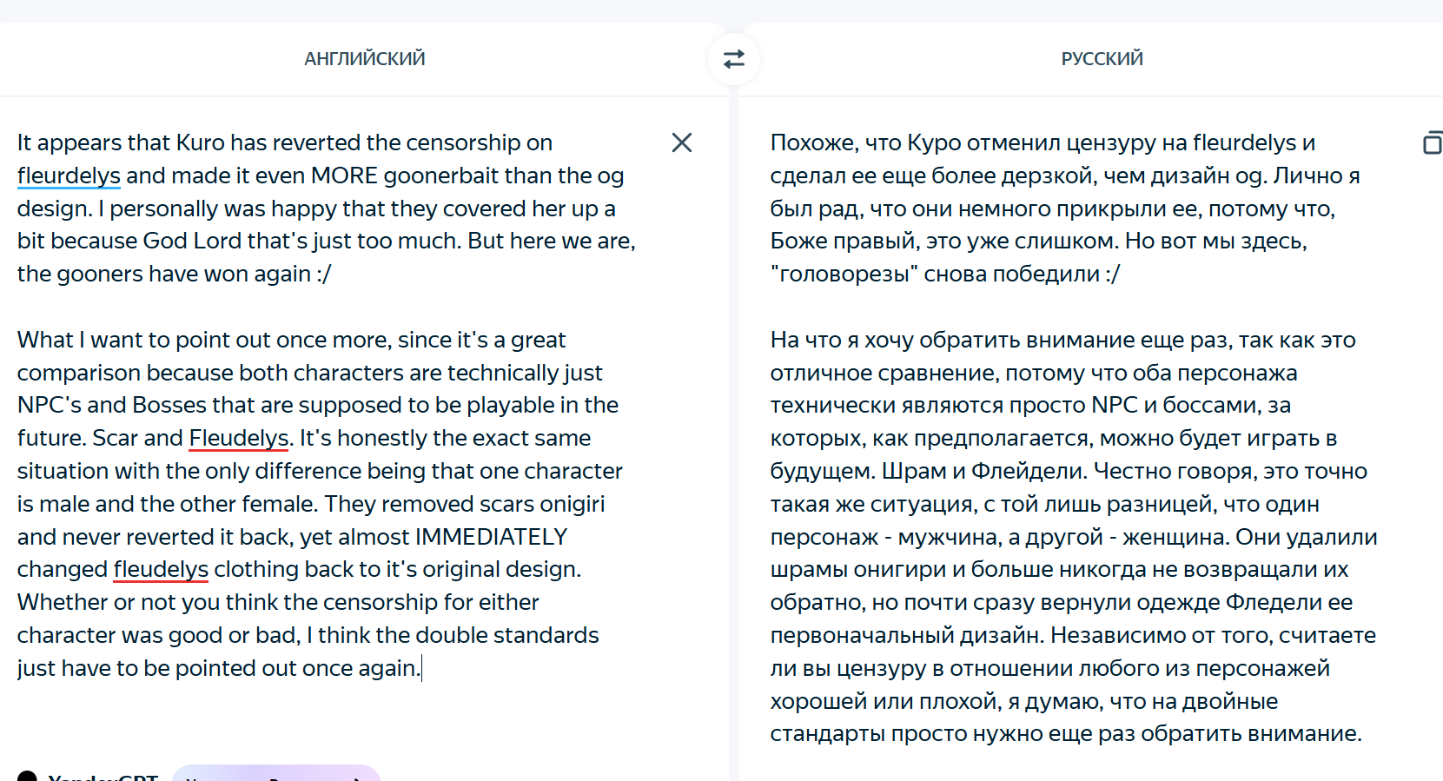Viewport: 1443px width, 781px height.
Task: Swap the source and target languages
Action: point(734,59)
